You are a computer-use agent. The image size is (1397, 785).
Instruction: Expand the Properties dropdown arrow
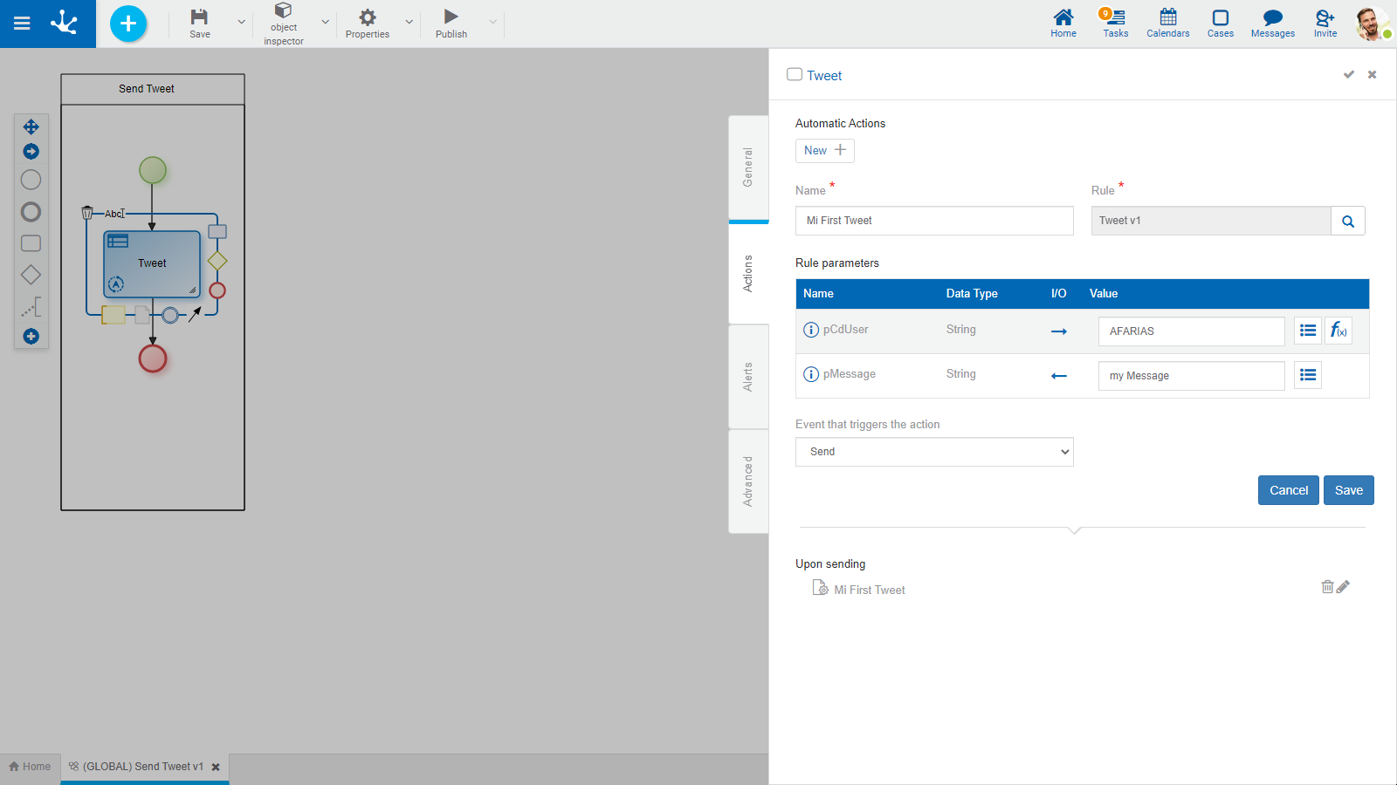409,22
